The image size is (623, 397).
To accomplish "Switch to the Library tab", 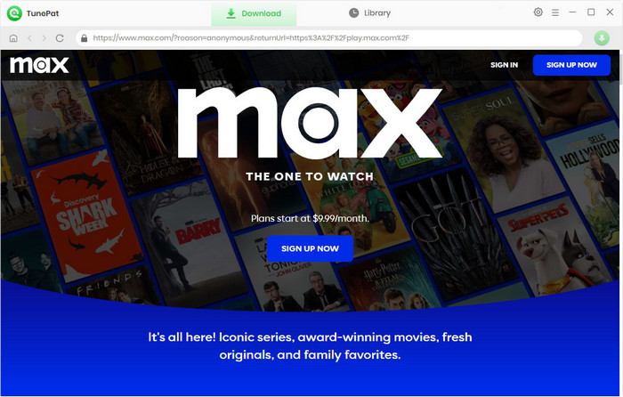I will pos(370,13).
